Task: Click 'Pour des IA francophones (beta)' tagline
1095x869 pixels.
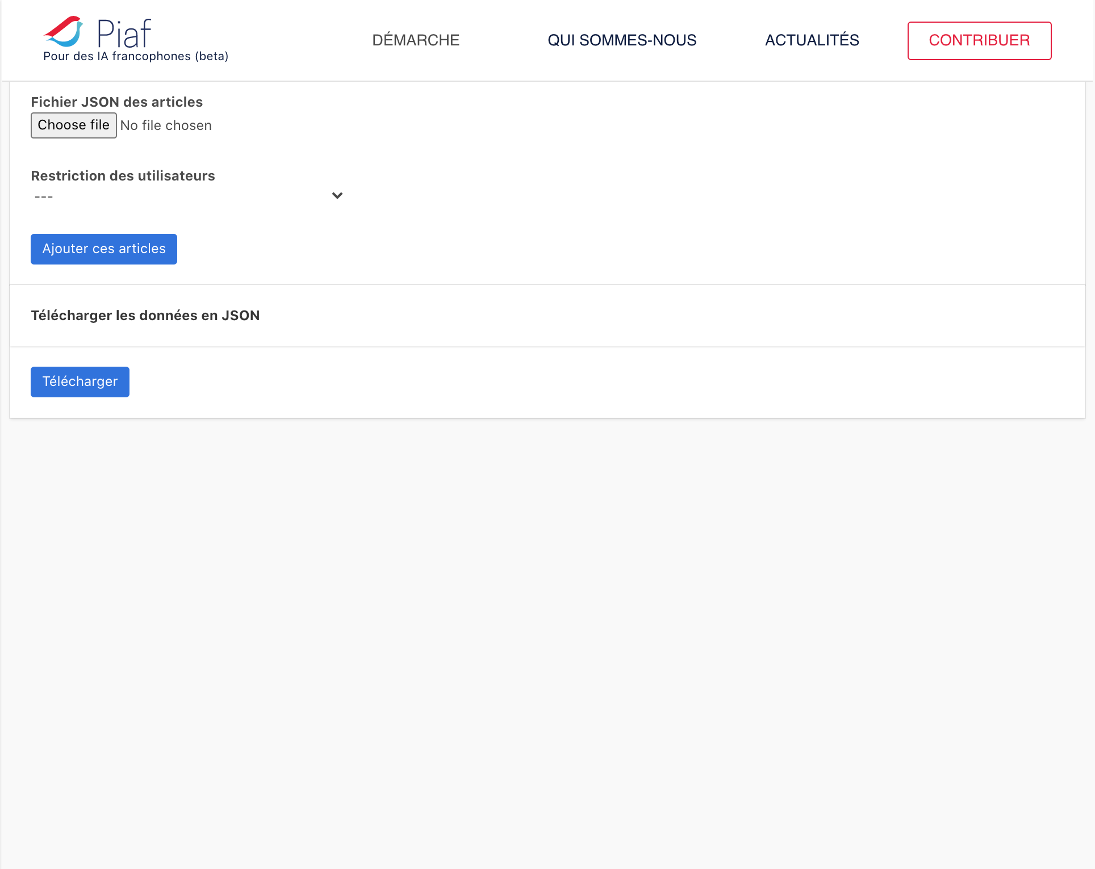Action: pyautogui.click(x=136, y=56)
